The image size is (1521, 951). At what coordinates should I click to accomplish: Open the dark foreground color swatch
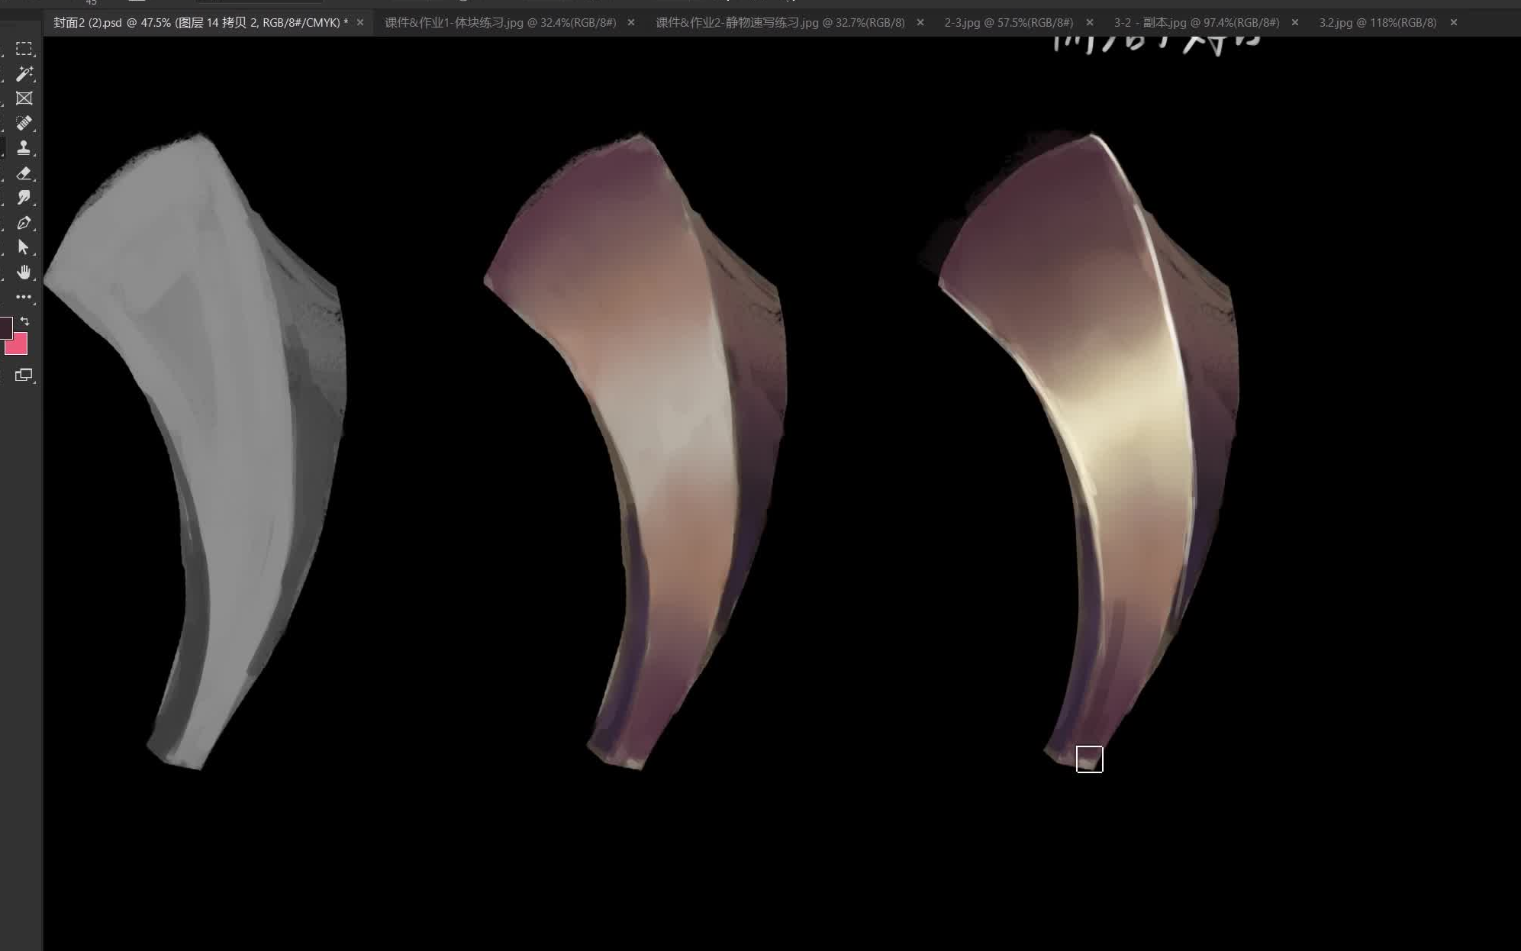coord(5,327)
